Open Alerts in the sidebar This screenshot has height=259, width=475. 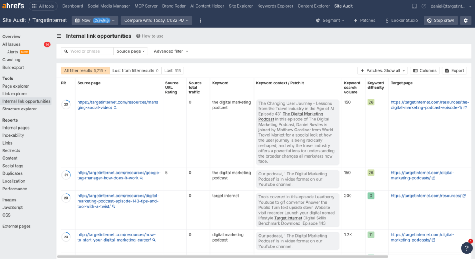13,52
